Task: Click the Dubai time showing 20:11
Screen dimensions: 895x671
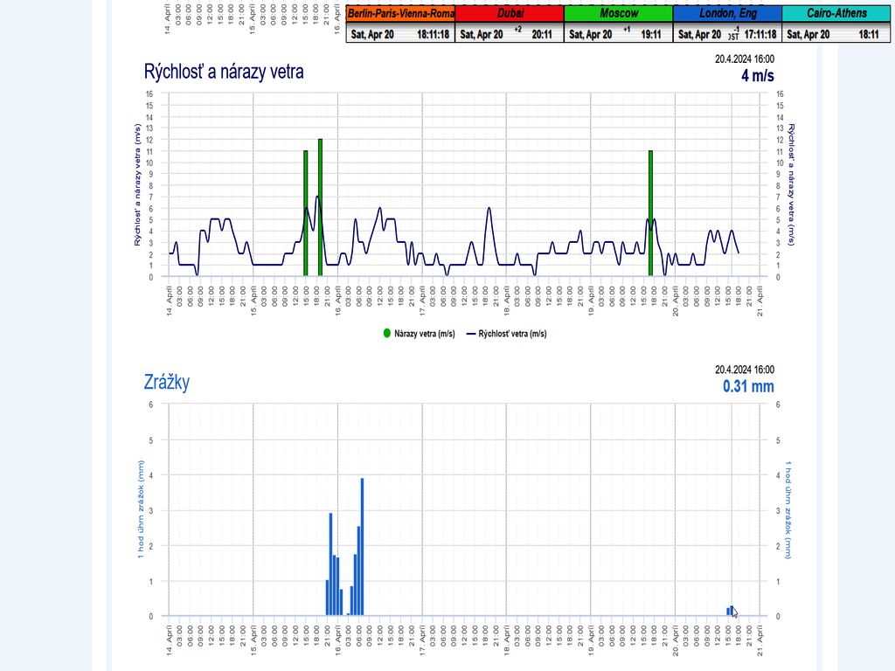Action: pyautogui.click(x=542, y=35)
